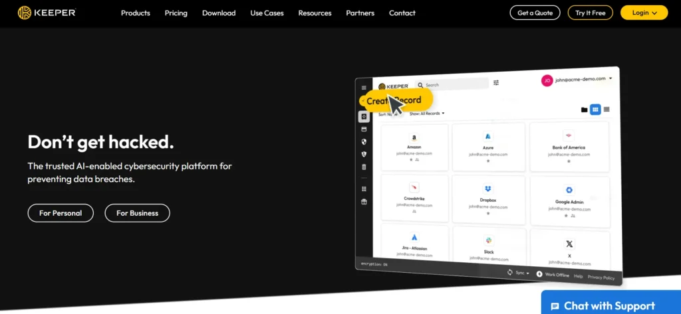
Task: Toggle the favorite star on Google Admin
Action: [567, 215]
